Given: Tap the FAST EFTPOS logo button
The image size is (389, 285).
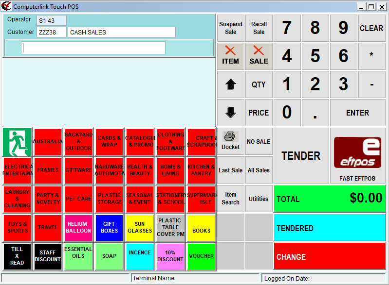Looking at the screenshot, I should pos(357,156).
